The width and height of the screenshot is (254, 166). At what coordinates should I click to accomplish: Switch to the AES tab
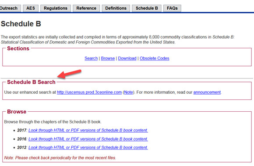(x=31, y=8)
